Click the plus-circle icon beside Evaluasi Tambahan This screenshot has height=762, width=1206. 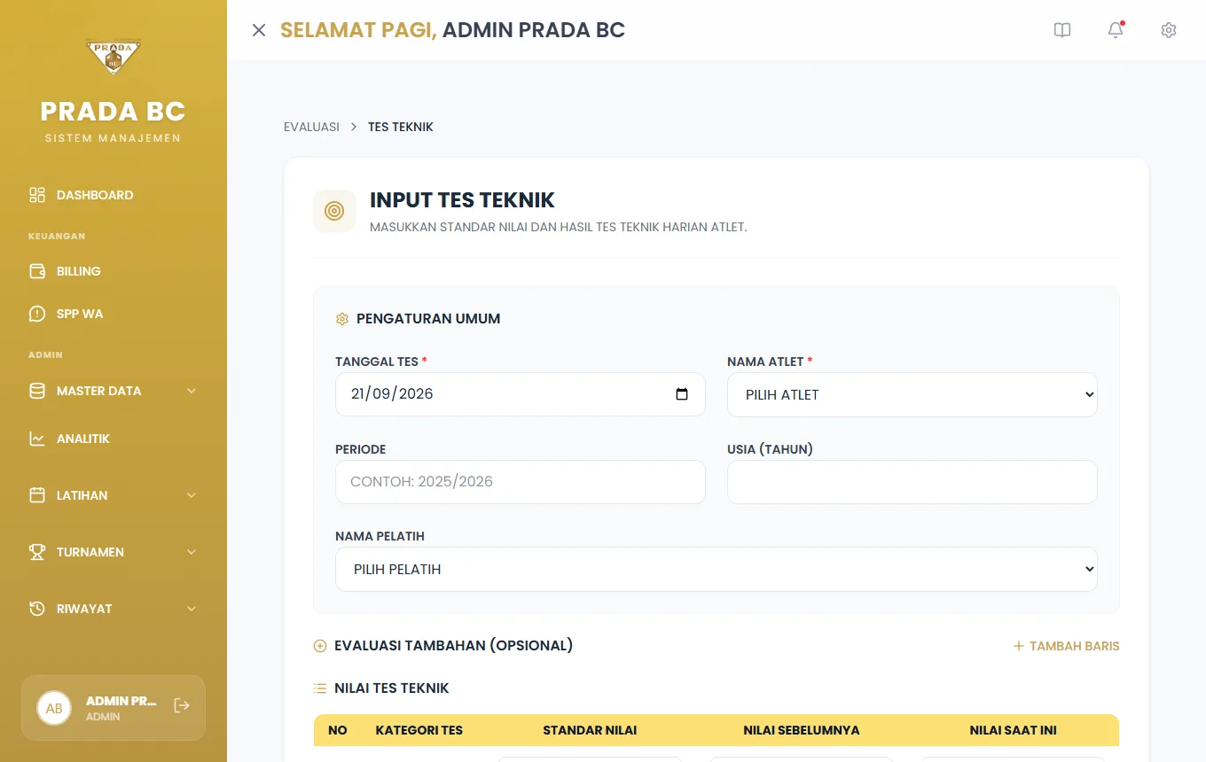[x=320, y=646]
